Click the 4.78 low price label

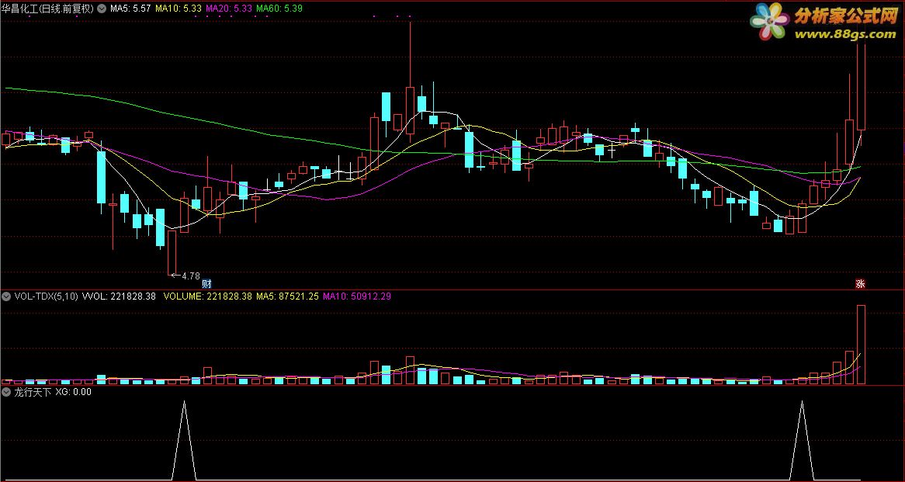click(190, 276)
